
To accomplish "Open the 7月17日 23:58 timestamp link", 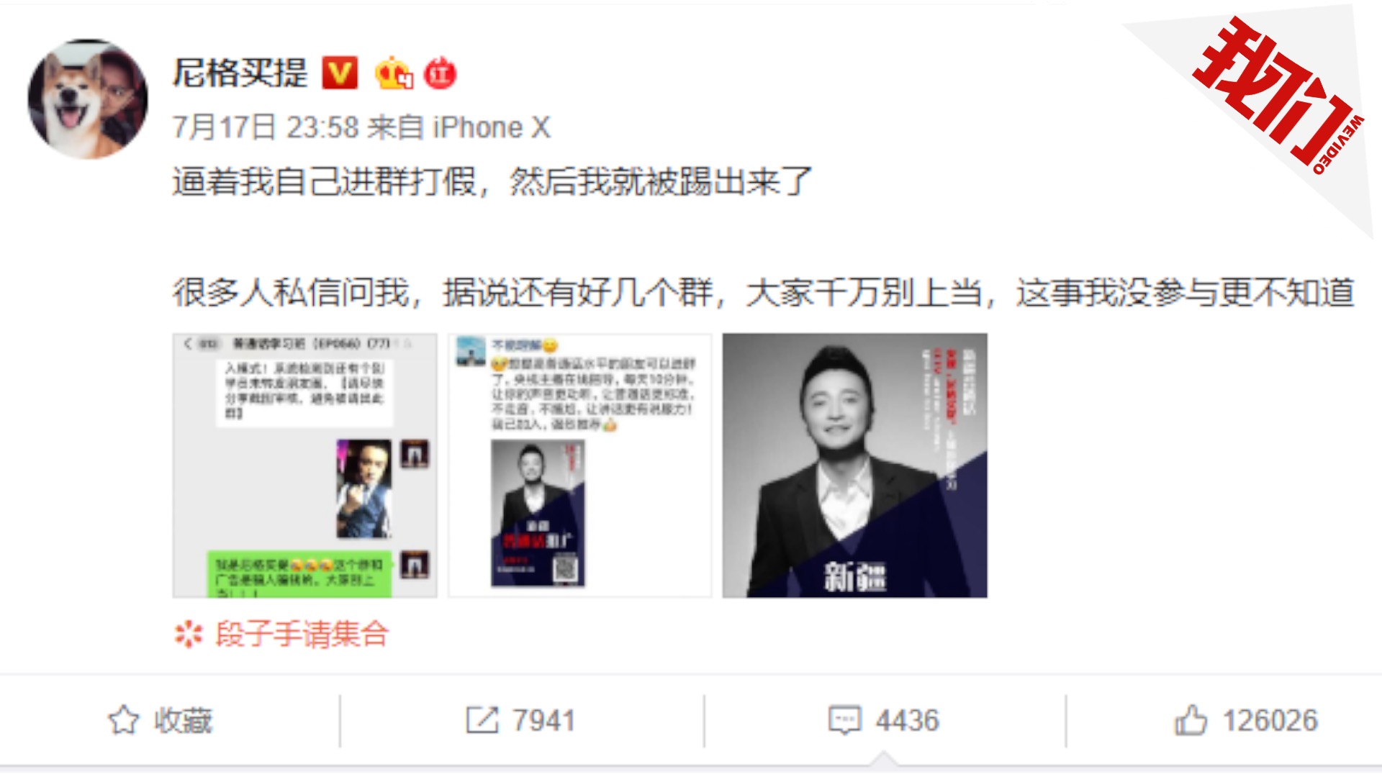I will pos(266,127).
